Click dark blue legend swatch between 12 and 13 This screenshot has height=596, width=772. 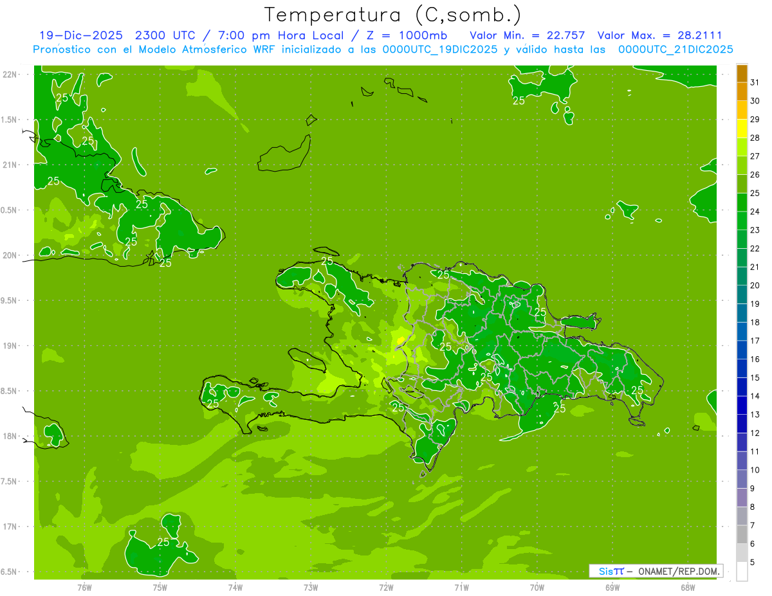[742, 424]
